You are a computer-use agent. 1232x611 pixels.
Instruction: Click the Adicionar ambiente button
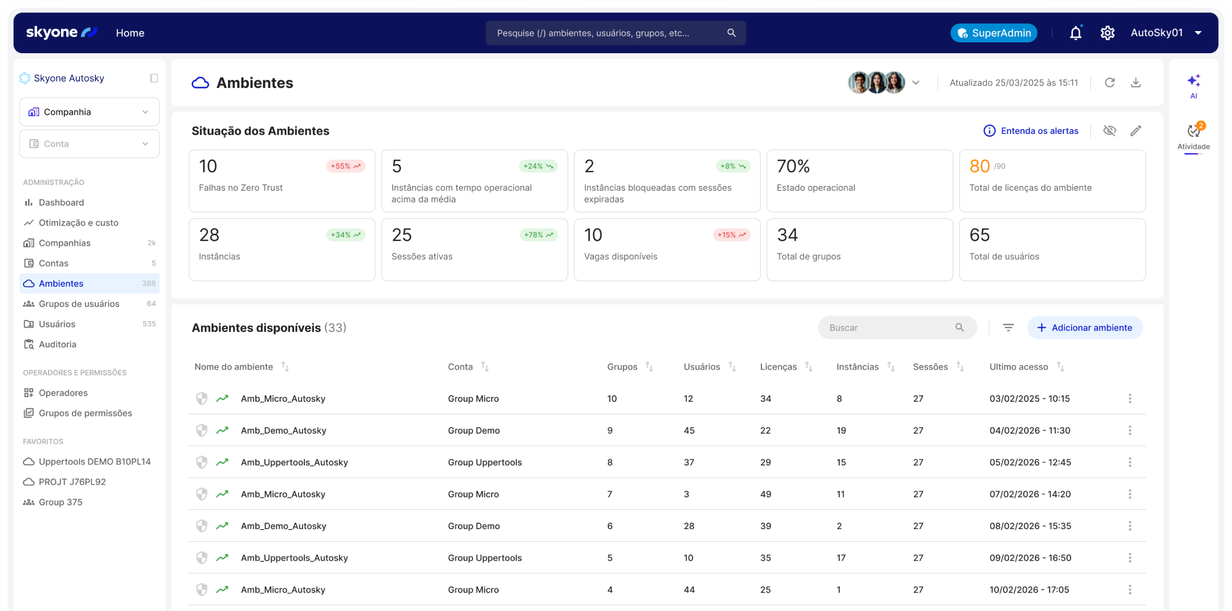point(1084,328)
